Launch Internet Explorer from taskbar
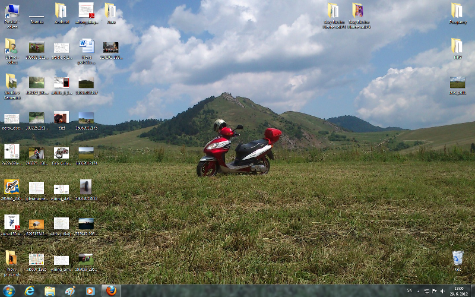The image size is (475, 297). (x=30, y=290)
